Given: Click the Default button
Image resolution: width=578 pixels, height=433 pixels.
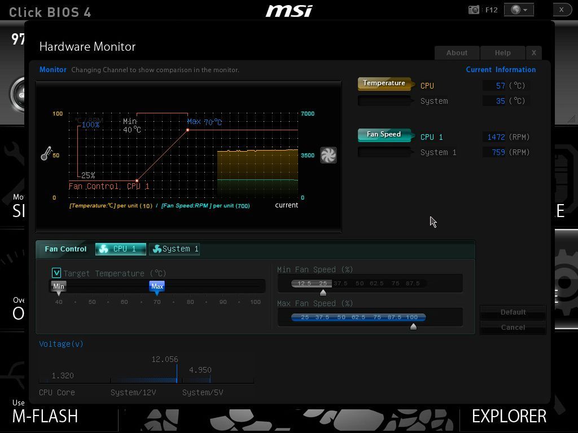Looking at the screenshot, I should tap(513, 312).
